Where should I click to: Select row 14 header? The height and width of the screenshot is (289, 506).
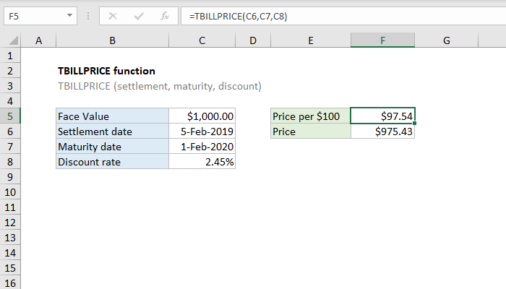coord(10,253)
